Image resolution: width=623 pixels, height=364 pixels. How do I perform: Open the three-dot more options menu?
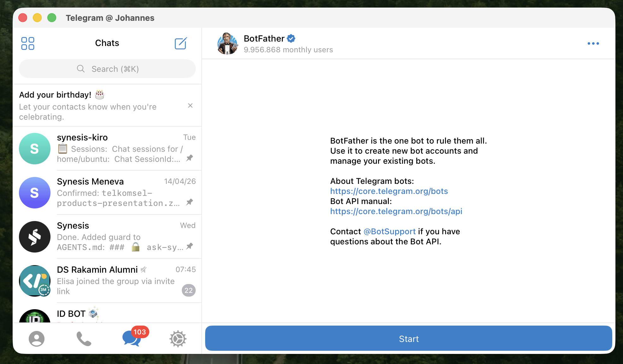pyautogui.click(x=593, y=43)
